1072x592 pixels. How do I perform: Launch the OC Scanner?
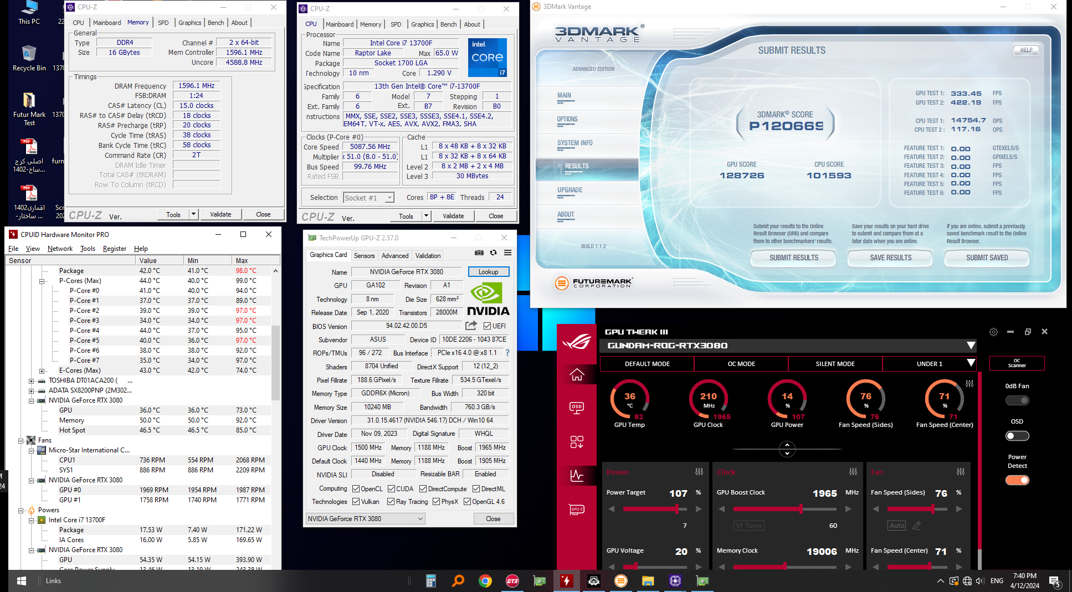click(1017, 363)
